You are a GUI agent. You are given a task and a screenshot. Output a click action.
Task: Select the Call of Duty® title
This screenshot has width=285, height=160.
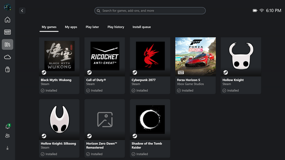click(96, 80)
